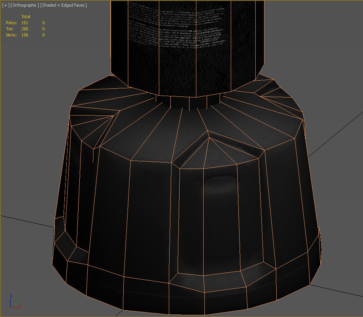Screen dimensions: 363x317
Task: Open the [+] general viewport menu
Action: 6,5
